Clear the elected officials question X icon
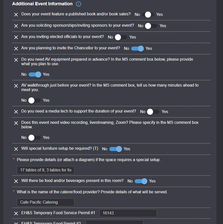223x224 pixels. pyautogui.click(x=16, y=37)
